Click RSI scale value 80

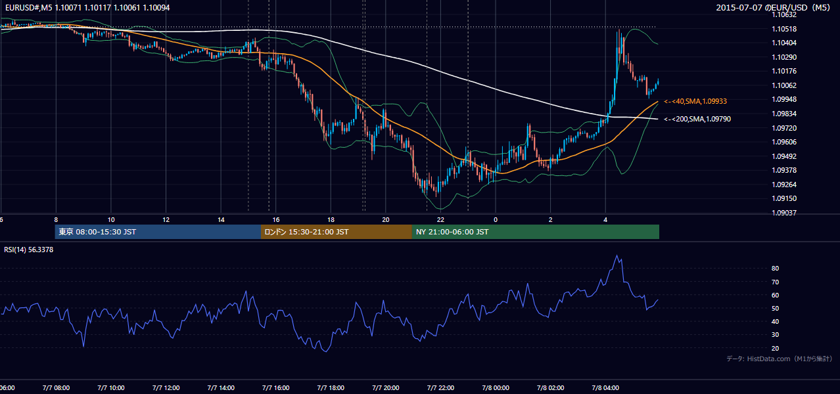[x=776, y=269]
